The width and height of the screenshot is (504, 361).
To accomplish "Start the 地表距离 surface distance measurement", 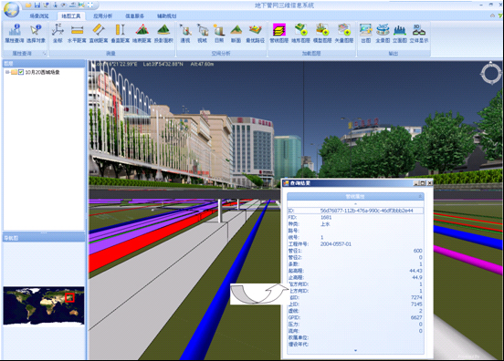I will coord(142,34).
